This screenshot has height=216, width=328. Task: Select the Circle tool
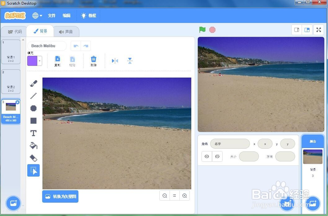point(33,108)
